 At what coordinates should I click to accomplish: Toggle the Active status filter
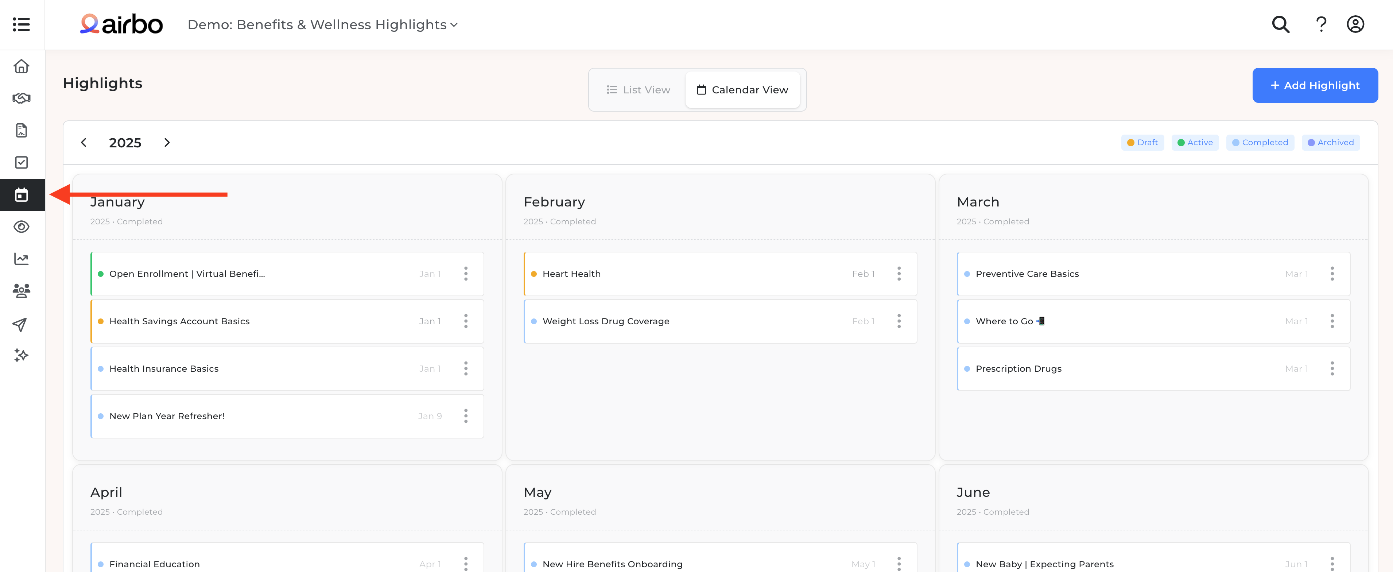pos(1195,142)
